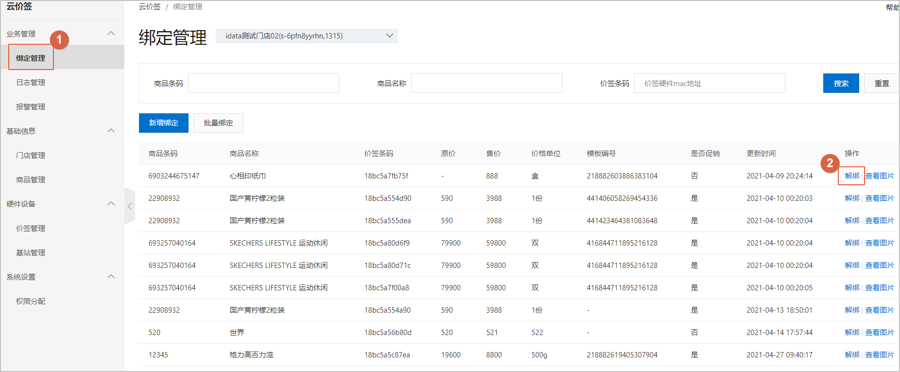Unbind 心相印纸巾 via 解绑 link
This screenshot has height=372, width=900.
click(x=851, y=176)
